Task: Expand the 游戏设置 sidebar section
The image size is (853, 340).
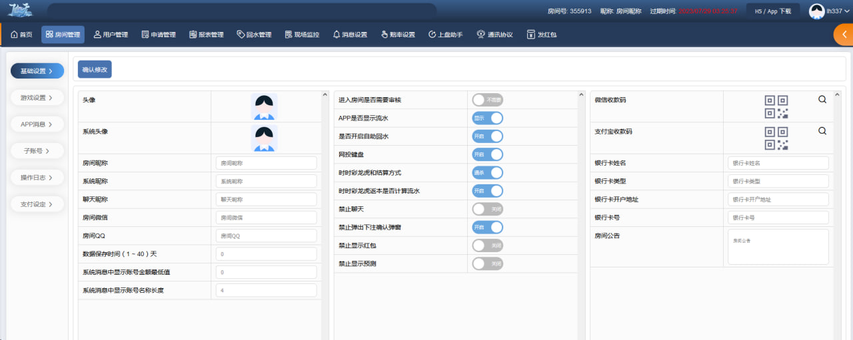Action: pyautogui.click(x=37, y=97)
